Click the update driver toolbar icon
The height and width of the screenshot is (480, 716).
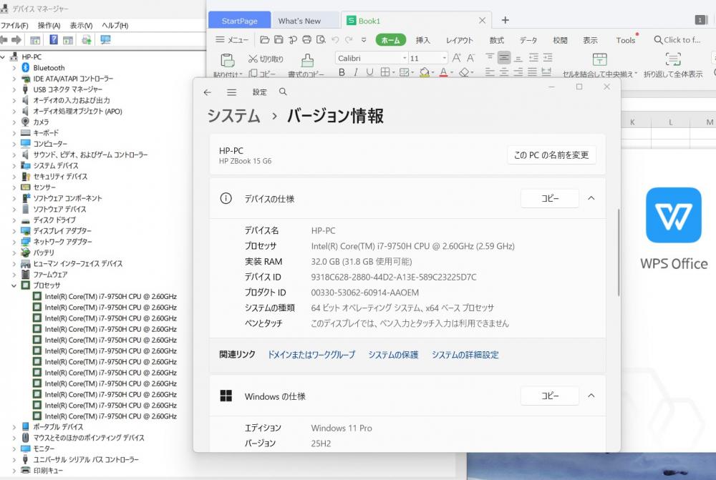click(87, 40)
